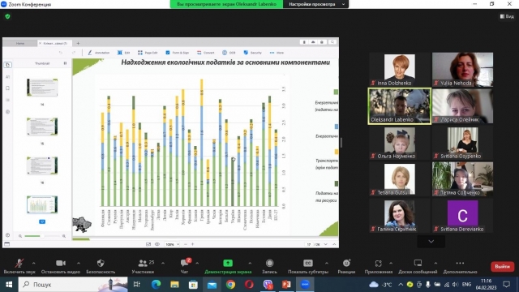Screen dimensions: 519x292
Task: Adjust the thumbnail size slider
Action: [41, 236]
